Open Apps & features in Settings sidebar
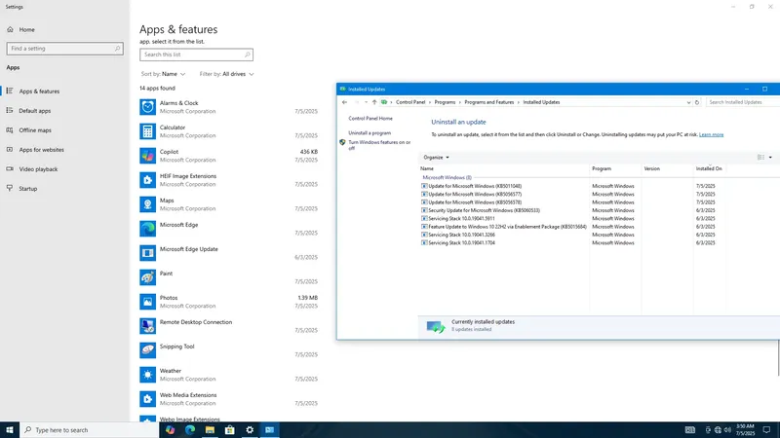Screen dimensions: 780x438 39,91
